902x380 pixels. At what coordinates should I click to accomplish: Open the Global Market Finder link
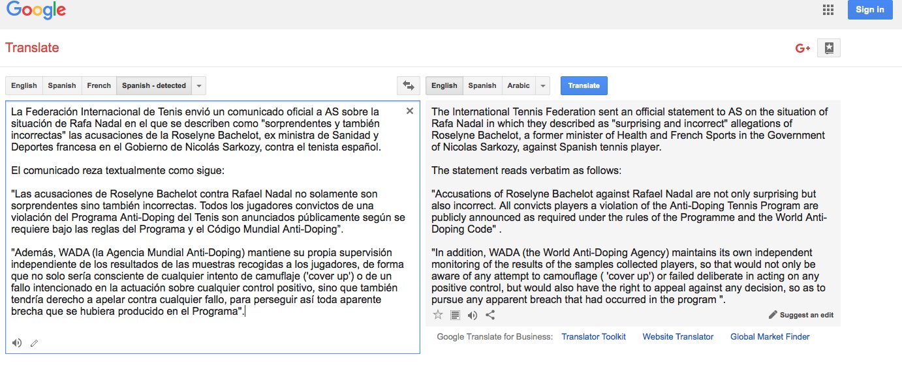coord(770,337)
